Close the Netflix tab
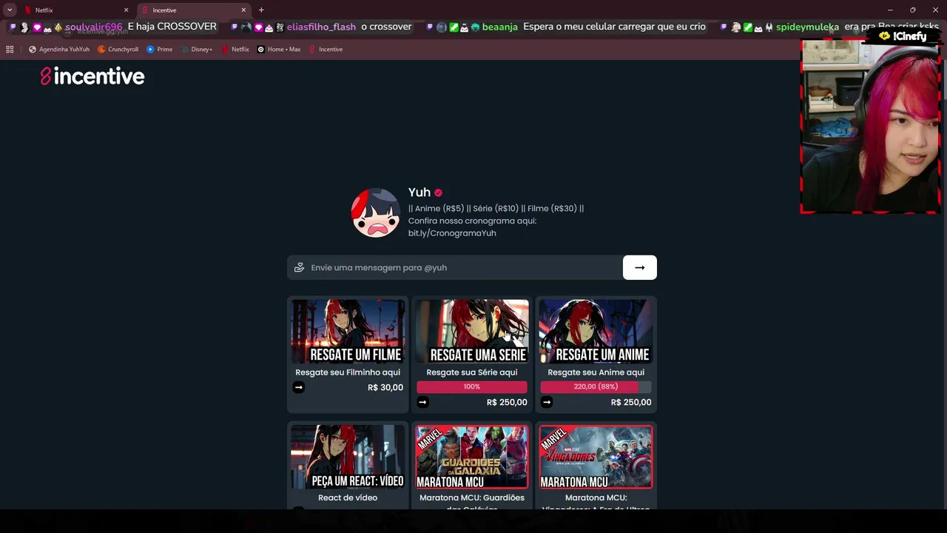Screen dimensions: 947x533 click(x=126, y=10)
